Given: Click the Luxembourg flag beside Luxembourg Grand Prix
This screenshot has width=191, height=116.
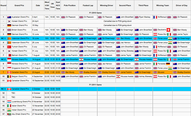Looking at the screenshot, I should [9, 102].
